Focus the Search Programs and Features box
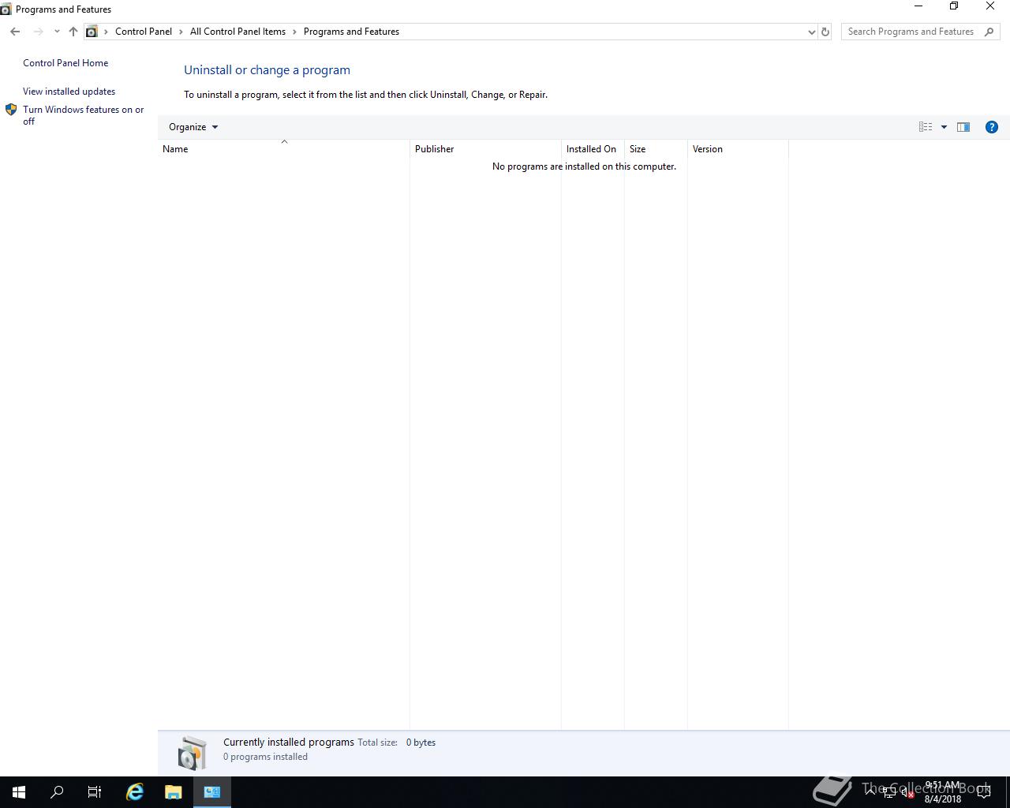 point(911,32)
